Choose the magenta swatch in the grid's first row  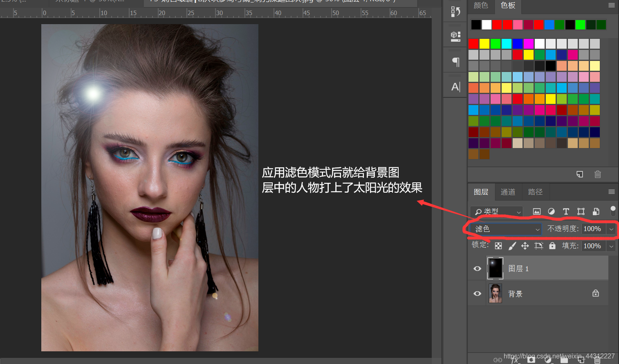[x=529, y=44]
